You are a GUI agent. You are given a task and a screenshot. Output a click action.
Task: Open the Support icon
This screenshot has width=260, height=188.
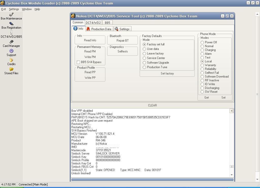point(11,51)
